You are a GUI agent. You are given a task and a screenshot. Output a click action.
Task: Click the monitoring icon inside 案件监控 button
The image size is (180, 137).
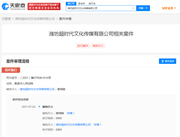162,61
